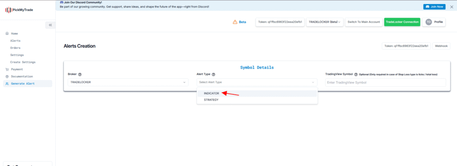Click the Join Our Discord Community text
This screenshot has height=166, width=457.
tap(83, 2)
